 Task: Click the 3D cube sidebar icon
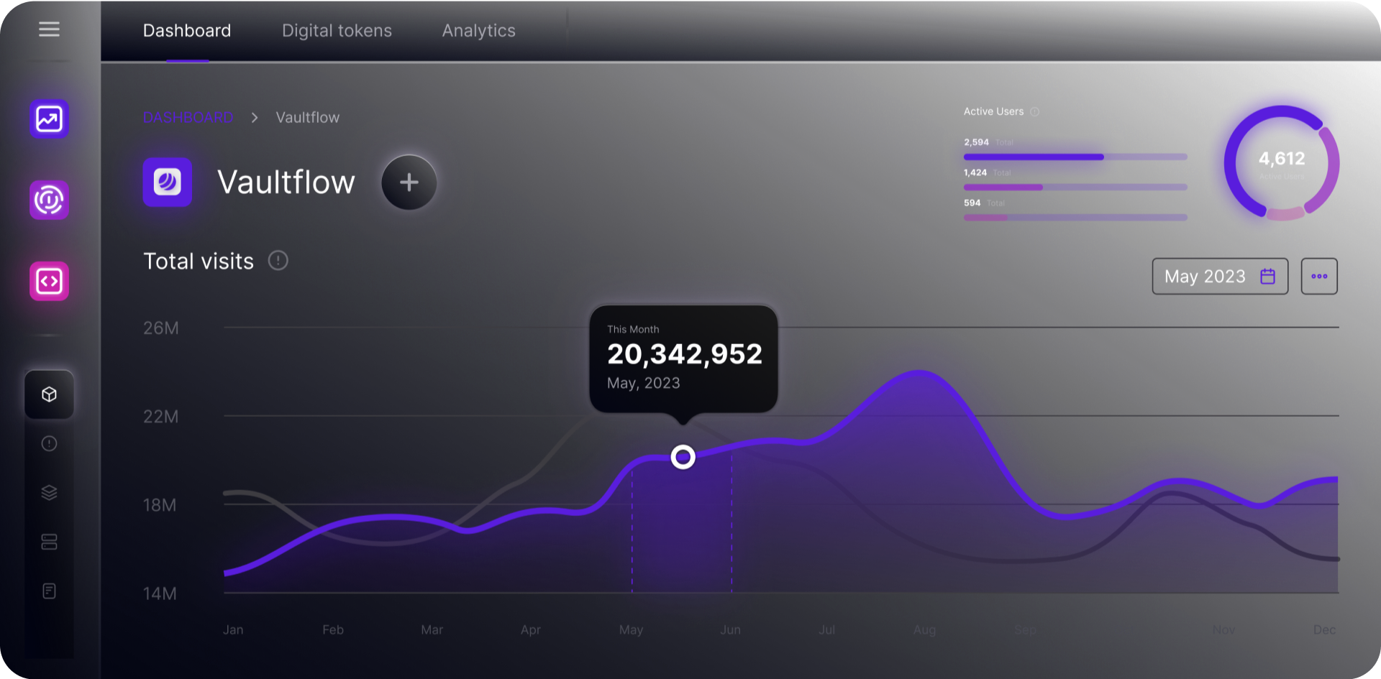pyautogui.click(x=48, y=394)
